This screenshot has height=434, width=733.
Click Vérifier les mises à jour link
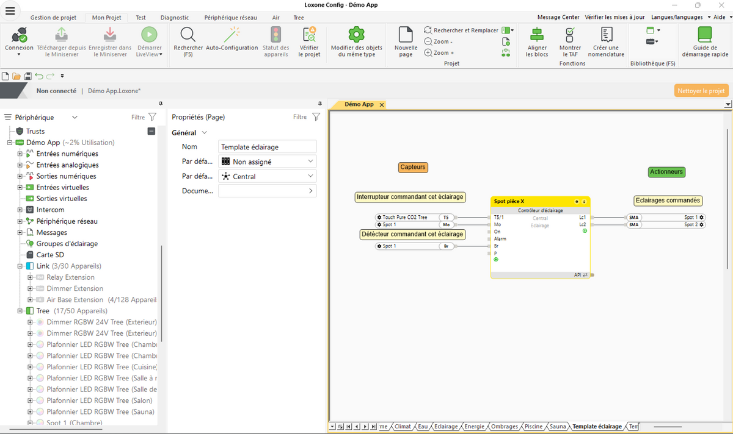coord(616,17)
